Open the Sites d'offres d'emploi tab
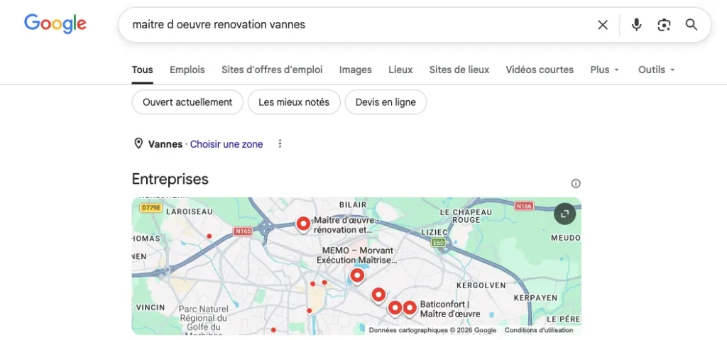 point(272,70)
